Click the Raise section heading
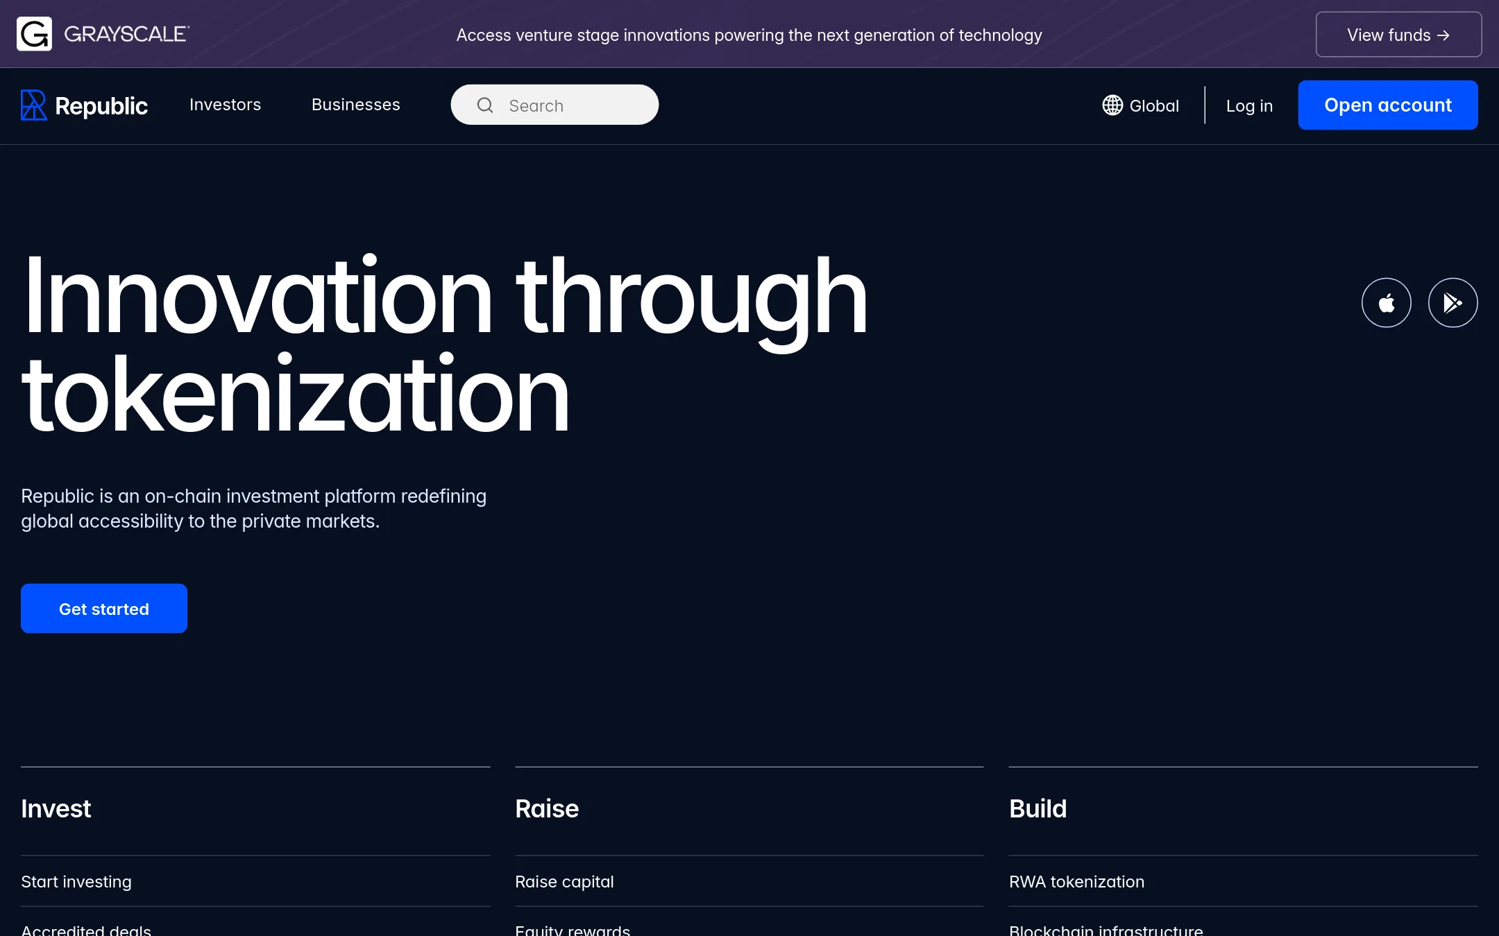This screenshot has height=936, width=1499. 547,808
